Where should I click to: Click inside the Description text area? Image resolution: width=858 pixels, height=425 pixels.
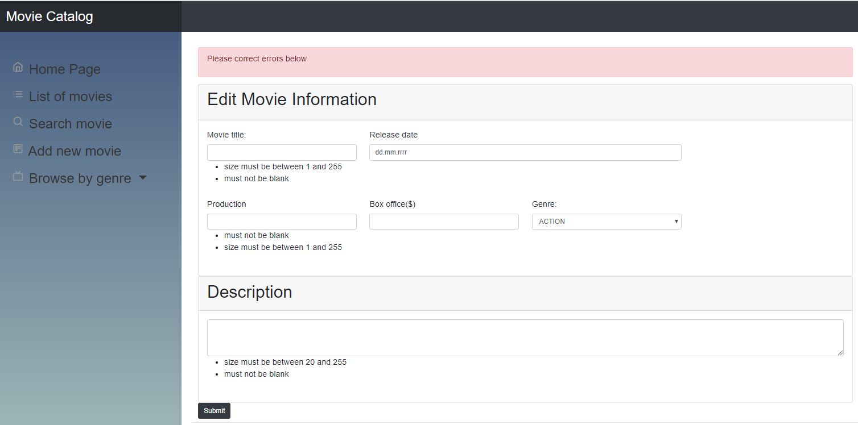pyautogui.click(x=525, y=338)
